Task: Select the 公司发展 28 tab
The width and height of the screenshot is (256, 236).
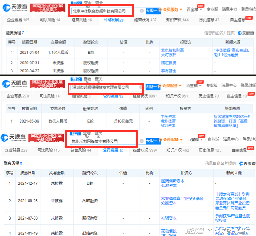Action: click(x=114, y=20)
